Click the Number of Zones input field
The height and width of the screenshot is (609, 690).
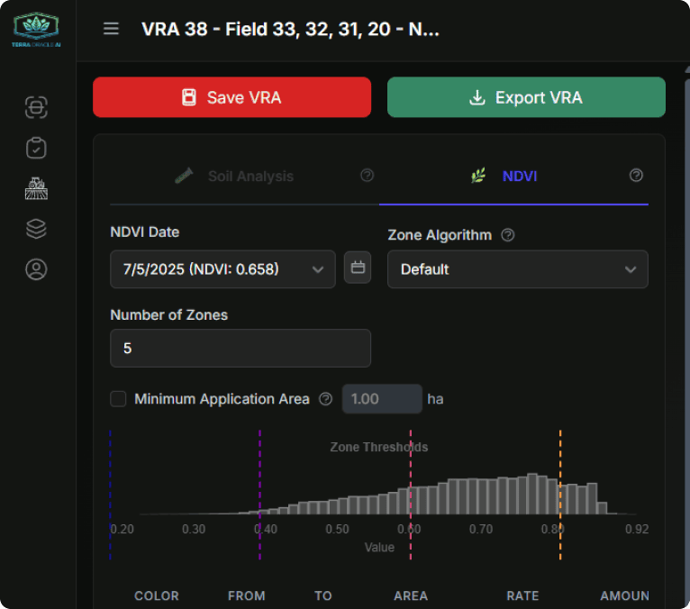240,348
